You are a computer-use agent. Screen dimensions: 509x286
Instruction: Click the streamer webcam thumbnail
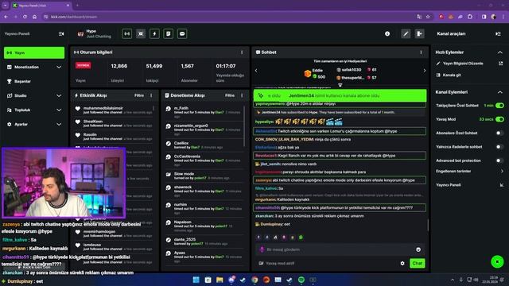tap(64, 183)
